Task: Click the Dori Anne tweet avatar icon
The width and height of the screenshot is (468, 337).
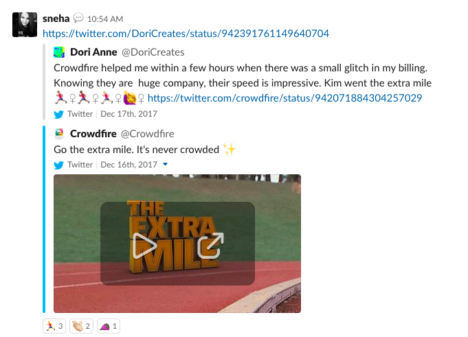Action: [x=60, y=52]
